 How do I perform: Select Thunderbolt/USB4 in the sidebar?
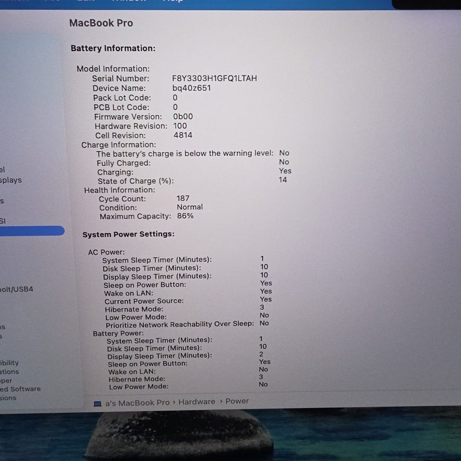pyautogui.click(x=16, y=289)
